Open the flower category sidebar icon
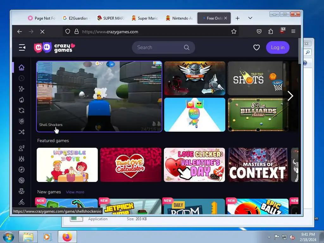This screenshot has height=243, width=324. click(x=22, y=191)
